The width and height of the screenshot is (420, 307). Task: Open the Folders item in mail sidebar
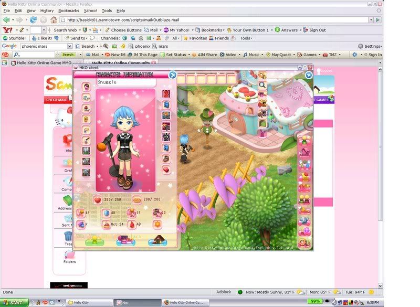point(70,257)
